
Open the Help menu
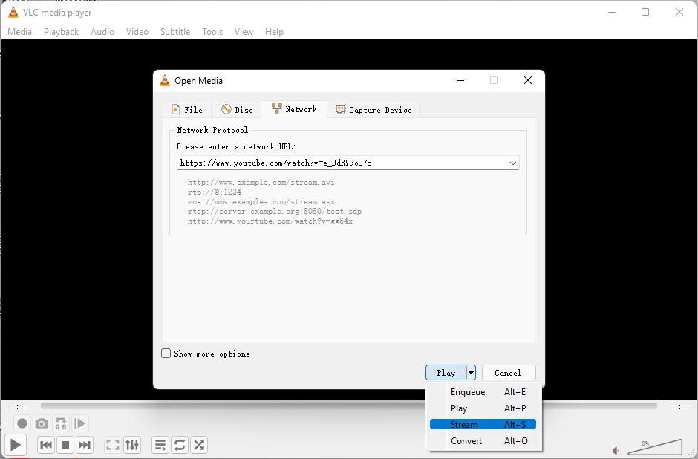tap(274, 32)
